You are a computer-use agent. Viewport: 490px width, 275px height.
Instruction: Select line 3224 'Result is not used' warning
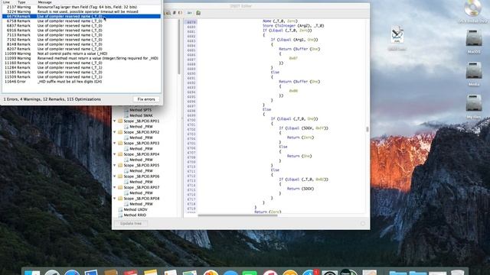pyautogui.click(x=81, y=11)
